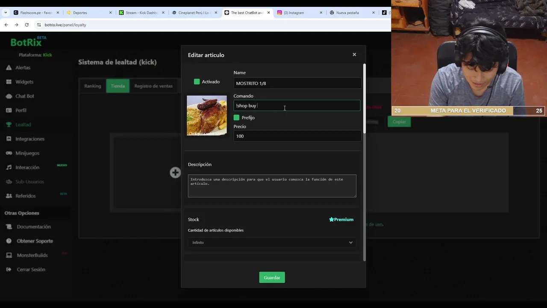Toggle the Activado checkbox
Image resolution: width=547 pixels, height=308 pixels.
point(197,82)
